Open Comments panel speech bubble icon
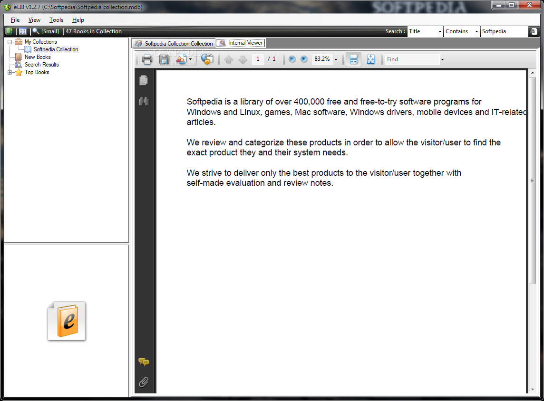This screenshot has height=401, width=544. tap(144, 362)
